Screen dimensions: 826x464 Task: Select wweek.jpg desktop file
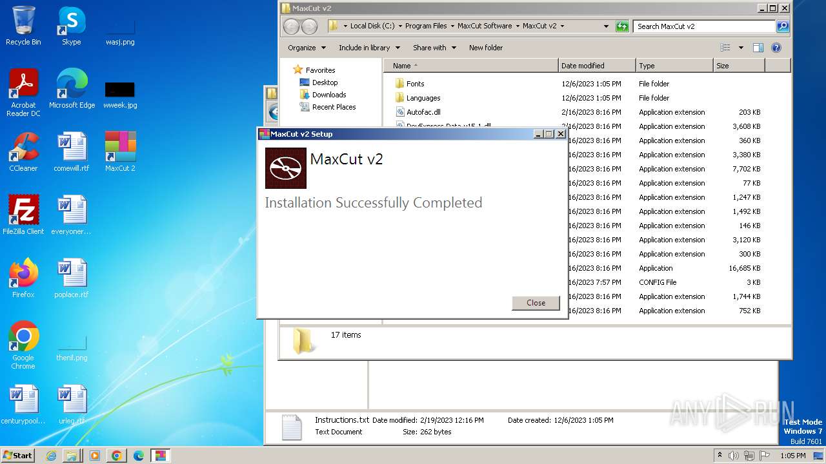click(120, 93)
